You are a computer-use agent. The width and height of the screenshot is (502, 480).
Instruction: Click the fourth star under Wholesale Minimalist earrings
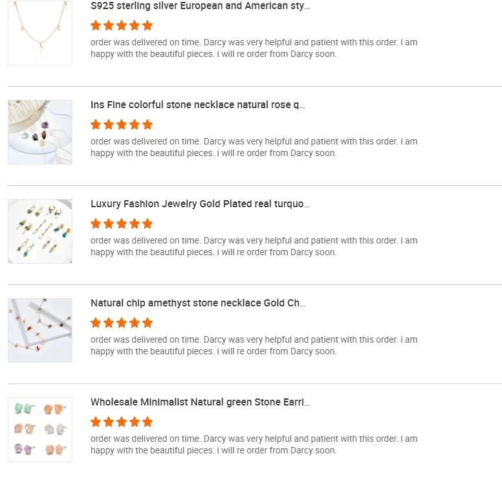coord(135,422)
